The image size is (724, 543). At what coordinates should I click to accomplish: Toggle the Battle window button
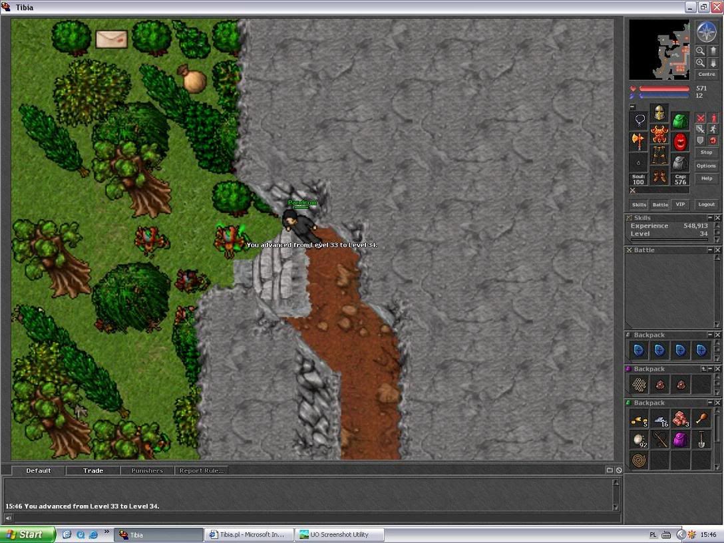[x=660, y=204]
